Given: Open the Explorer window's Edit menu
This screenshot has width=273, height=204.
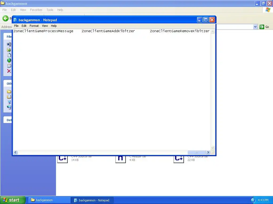Looking at the screenshot, I should [x=13, y=10].
